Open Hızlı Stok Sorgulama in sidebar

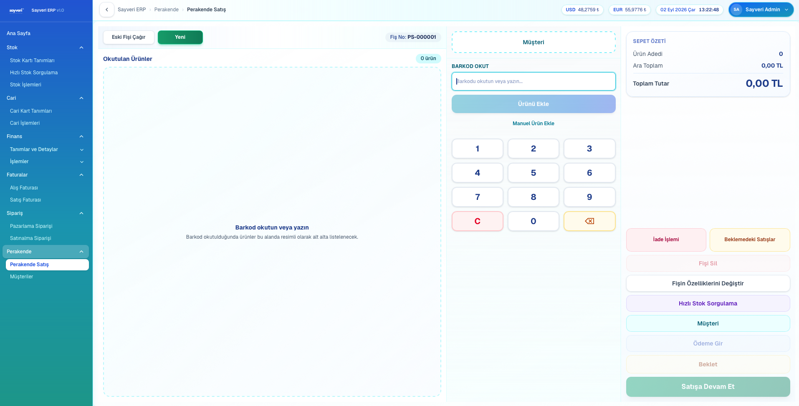[47, 73]
